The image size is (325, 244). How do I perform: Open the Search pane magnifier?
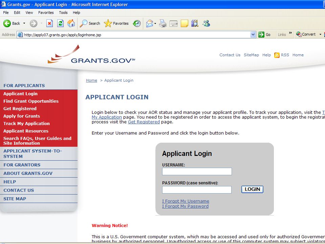[x=90, y=23]
